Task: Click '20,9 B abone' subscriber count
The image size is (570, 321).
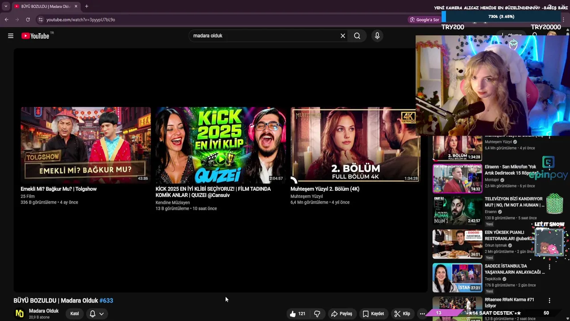Action: pyautogui.click(x=39, y=317)
